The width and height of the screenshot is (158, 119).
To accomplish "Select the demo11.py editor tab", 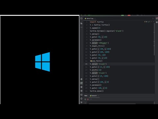I will tap(90, 19).
